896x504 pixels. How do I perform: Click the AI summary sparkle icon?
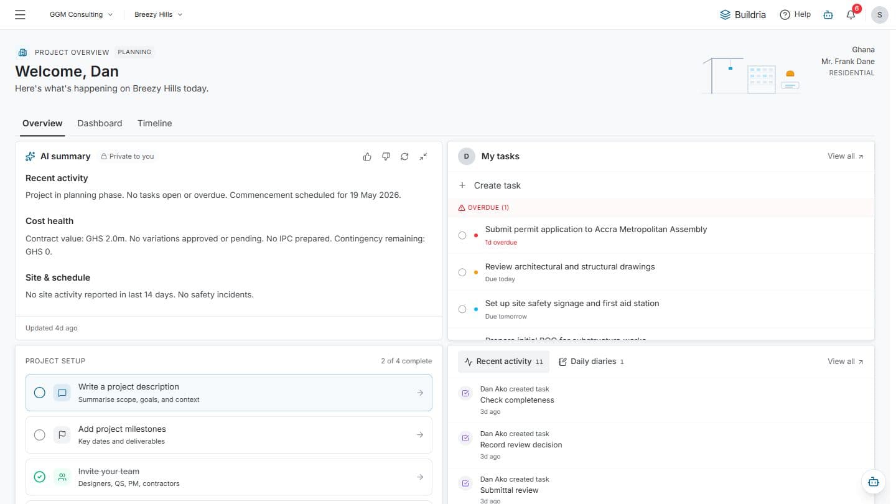30,156
